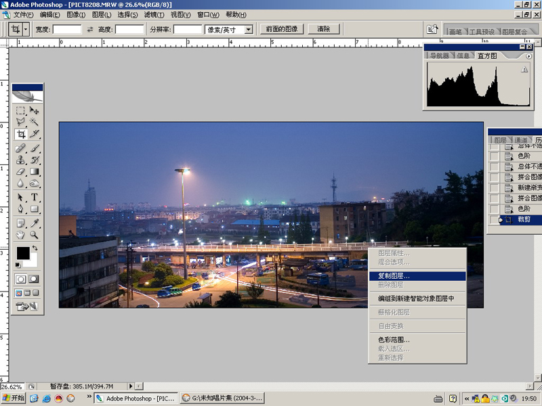Select the Move tool

coord(34,110)
